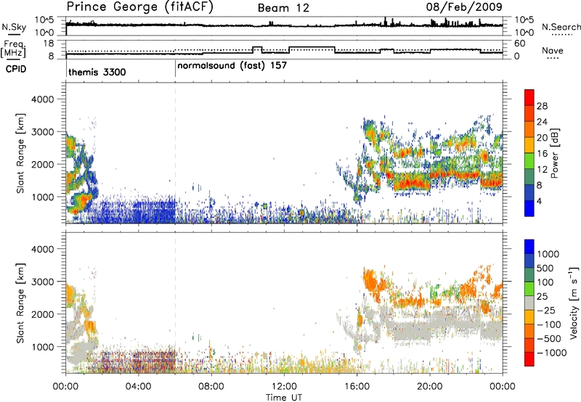
Task: Click the '3000' tick of the velocity panel
Action: [x=42, y=282]
